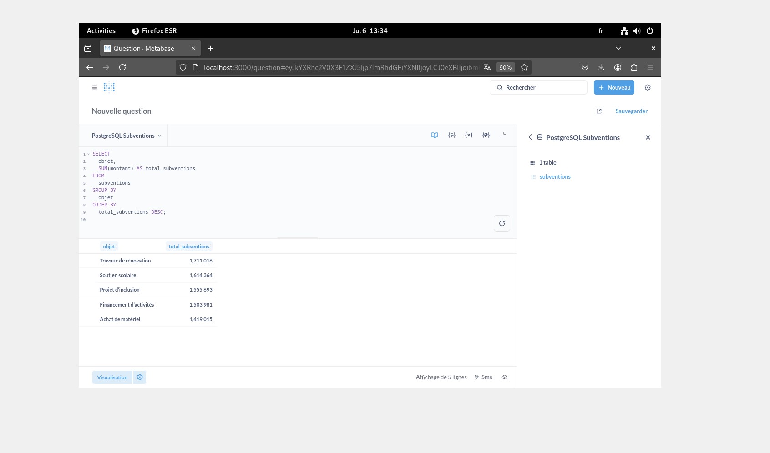
Task: Open Firefox tab list dropdown
Action: [618, 48]
